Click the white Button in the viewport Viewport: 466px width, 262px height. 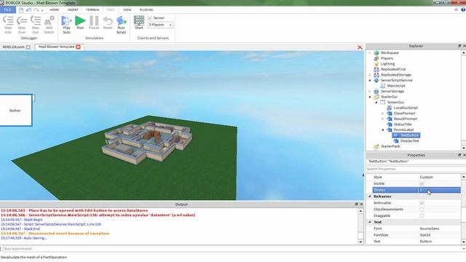(x=15, y=110)
